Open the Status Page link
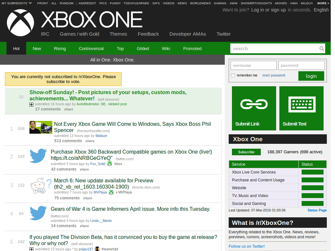 tap(317, 210)
